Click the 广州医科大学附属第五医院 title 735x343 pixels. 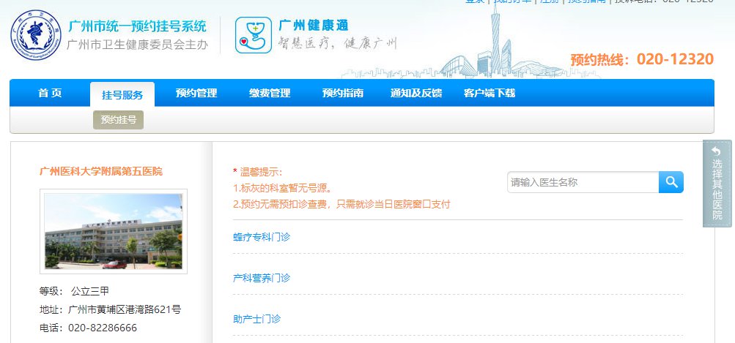pos(101,171)
